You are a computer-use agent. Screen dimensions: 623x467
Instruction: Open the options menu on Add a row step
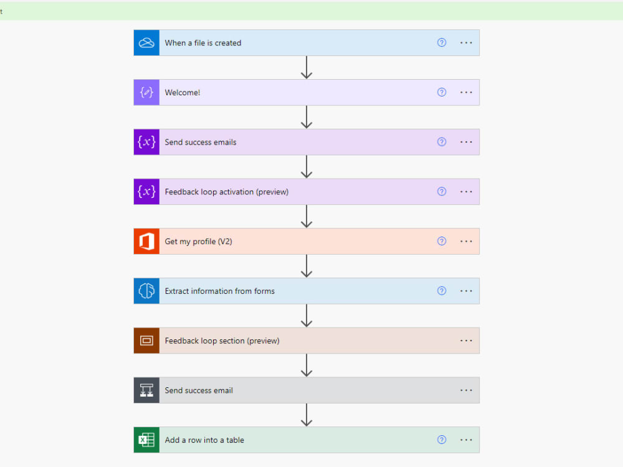point(466,440)
